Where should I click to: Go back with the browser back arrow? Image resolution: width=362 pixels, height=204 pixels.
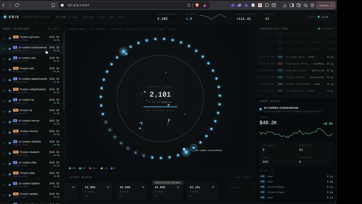pyautogui.click(x=4, y=5)
